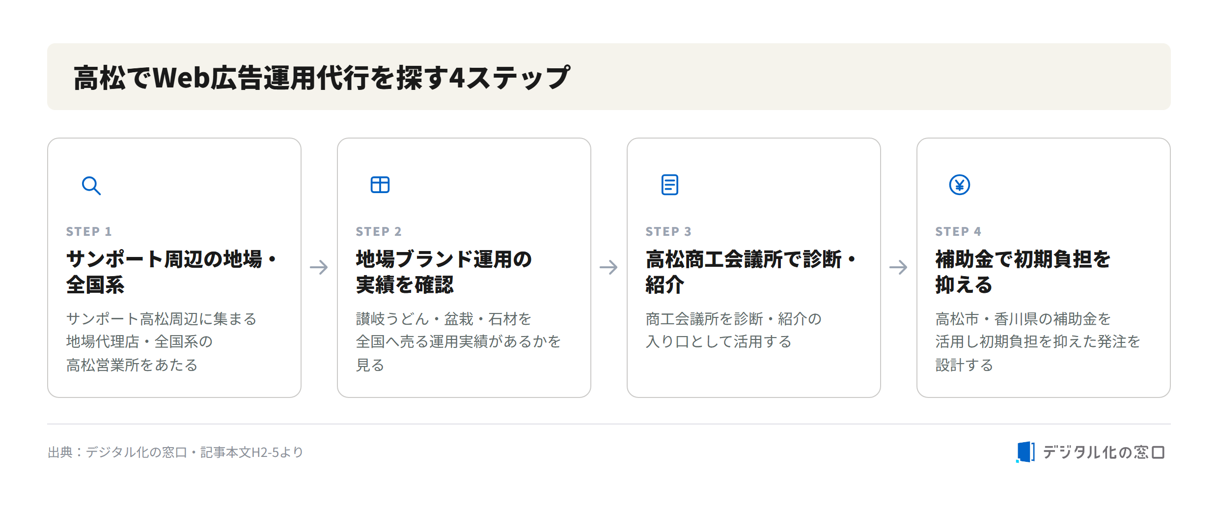Screen dimensions: 1218x509
Task: Click the document icon in Step 3
Action: point(669,185)
